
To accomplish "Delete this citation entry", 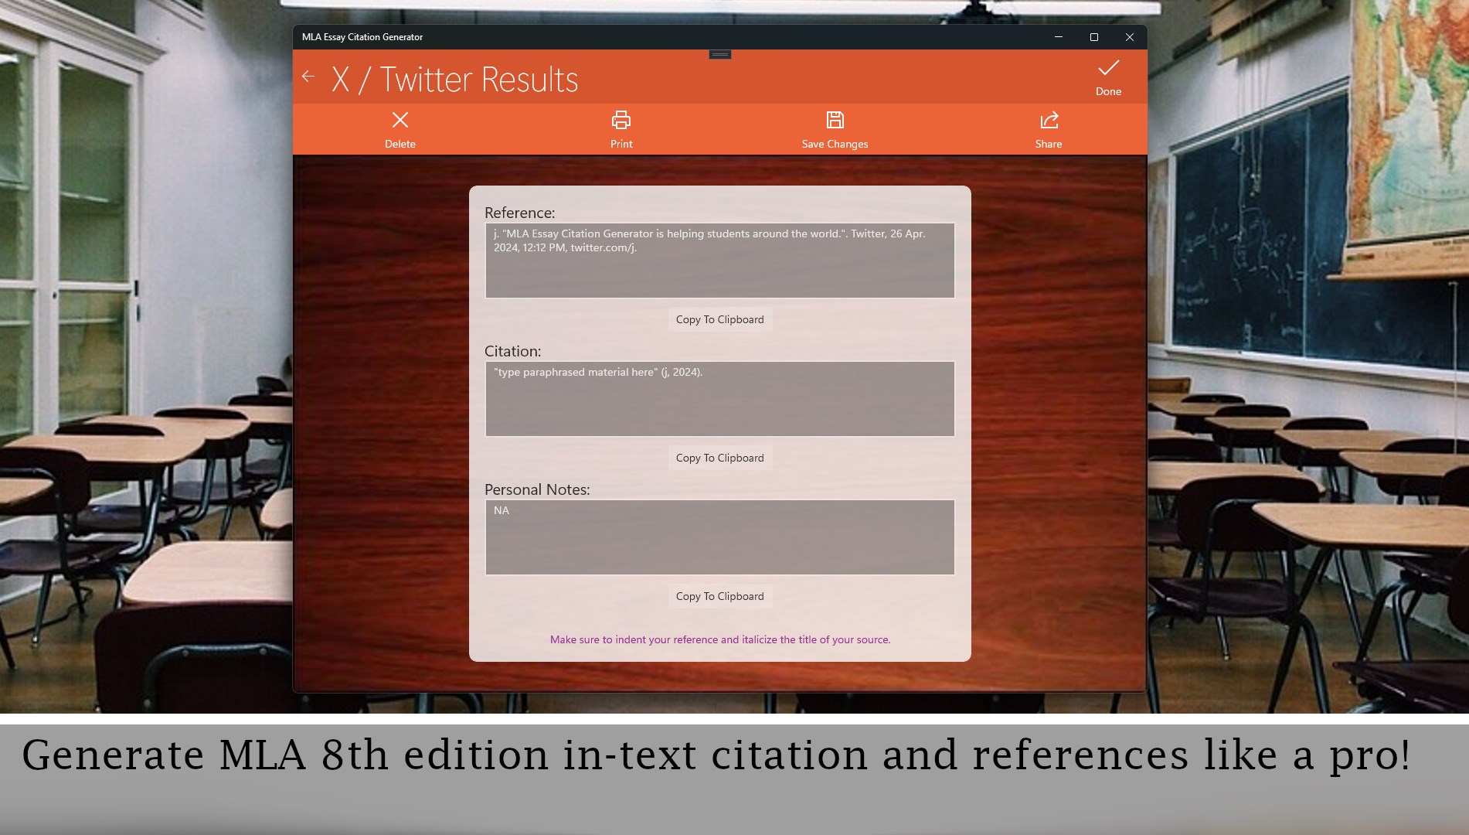I will 400,130.
